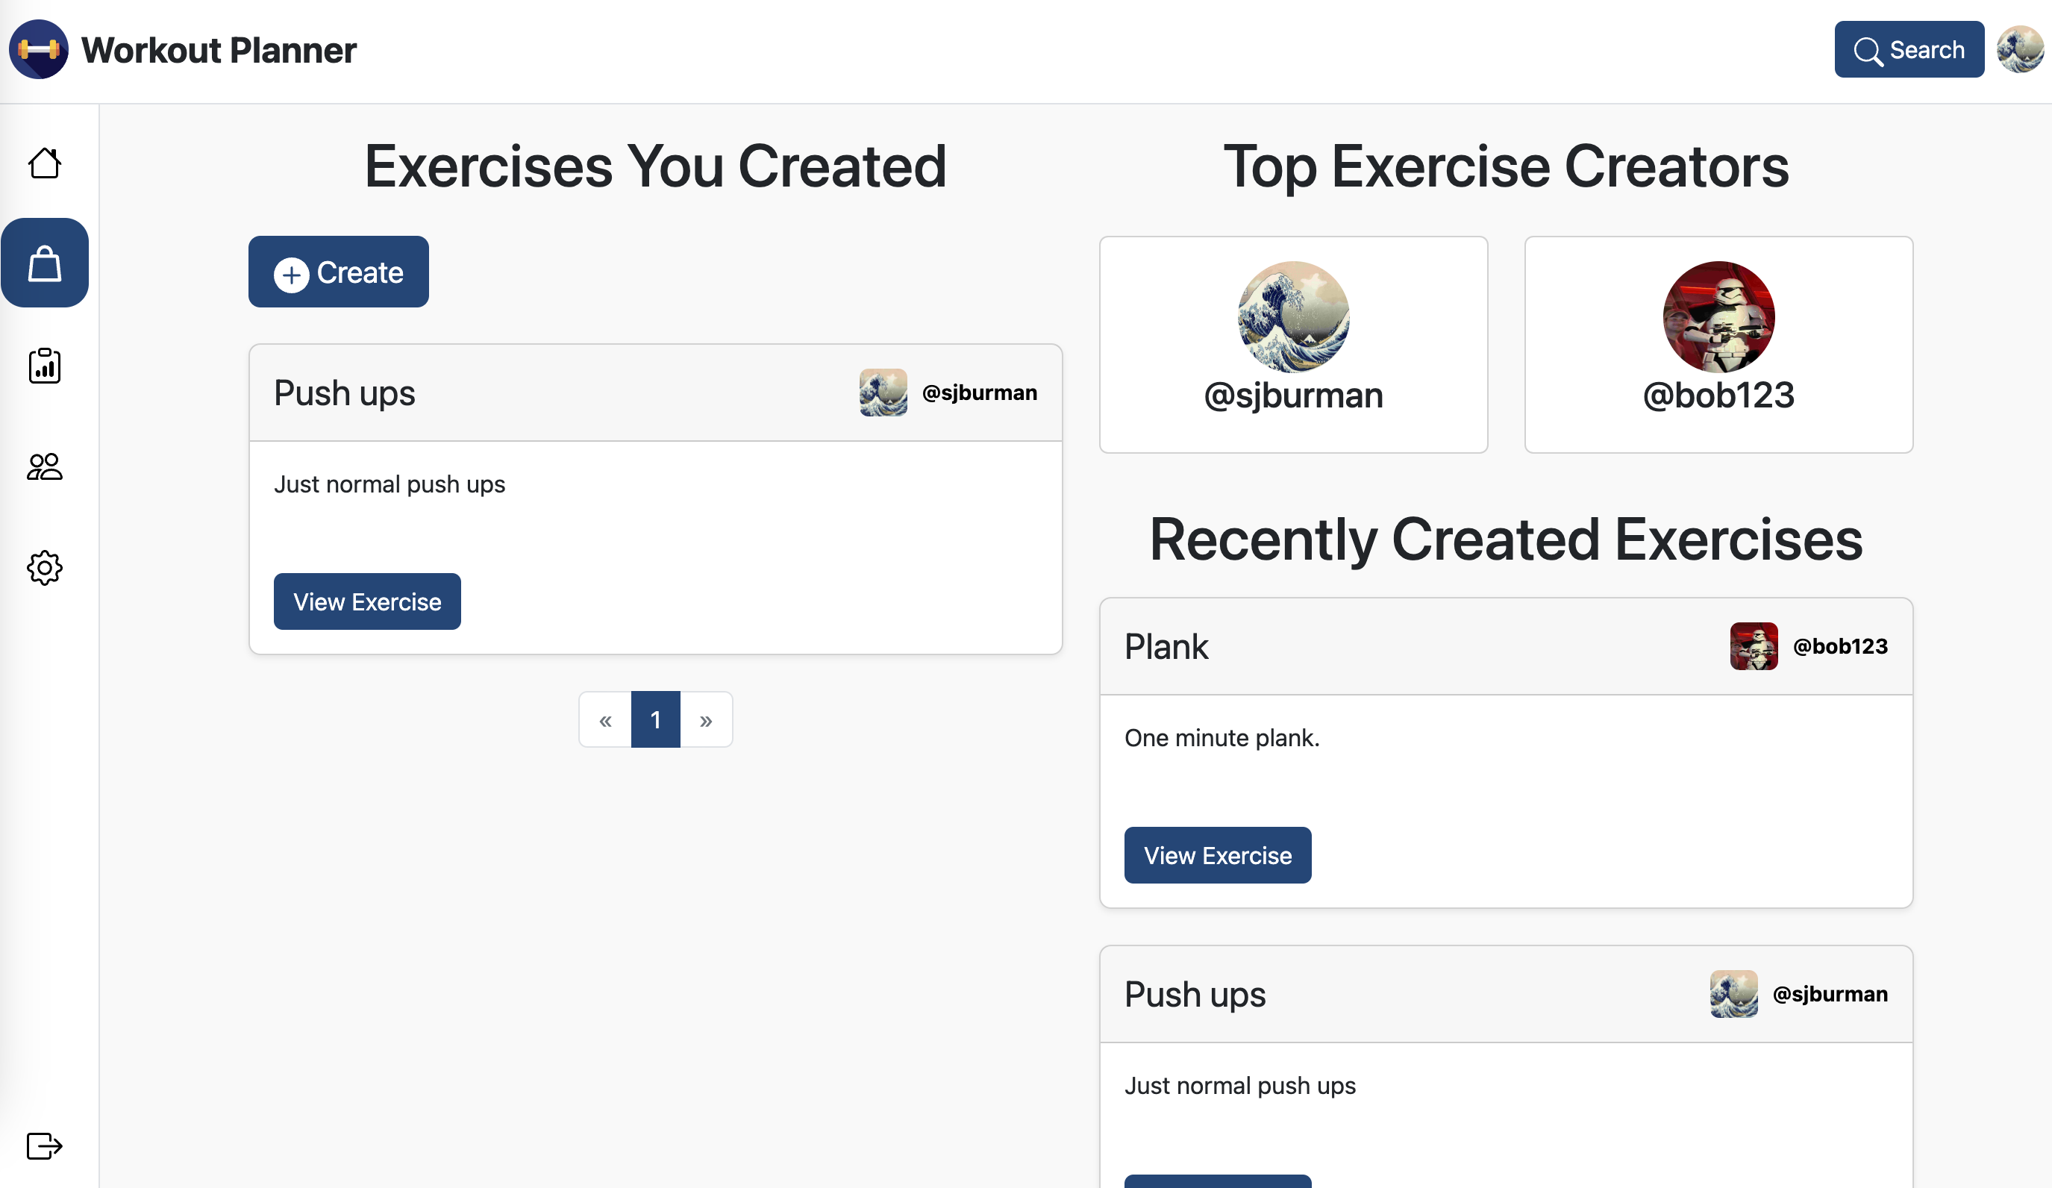2052x1188 pixels.
Task: Go to next page in pagination
Action: click(706, 720)
